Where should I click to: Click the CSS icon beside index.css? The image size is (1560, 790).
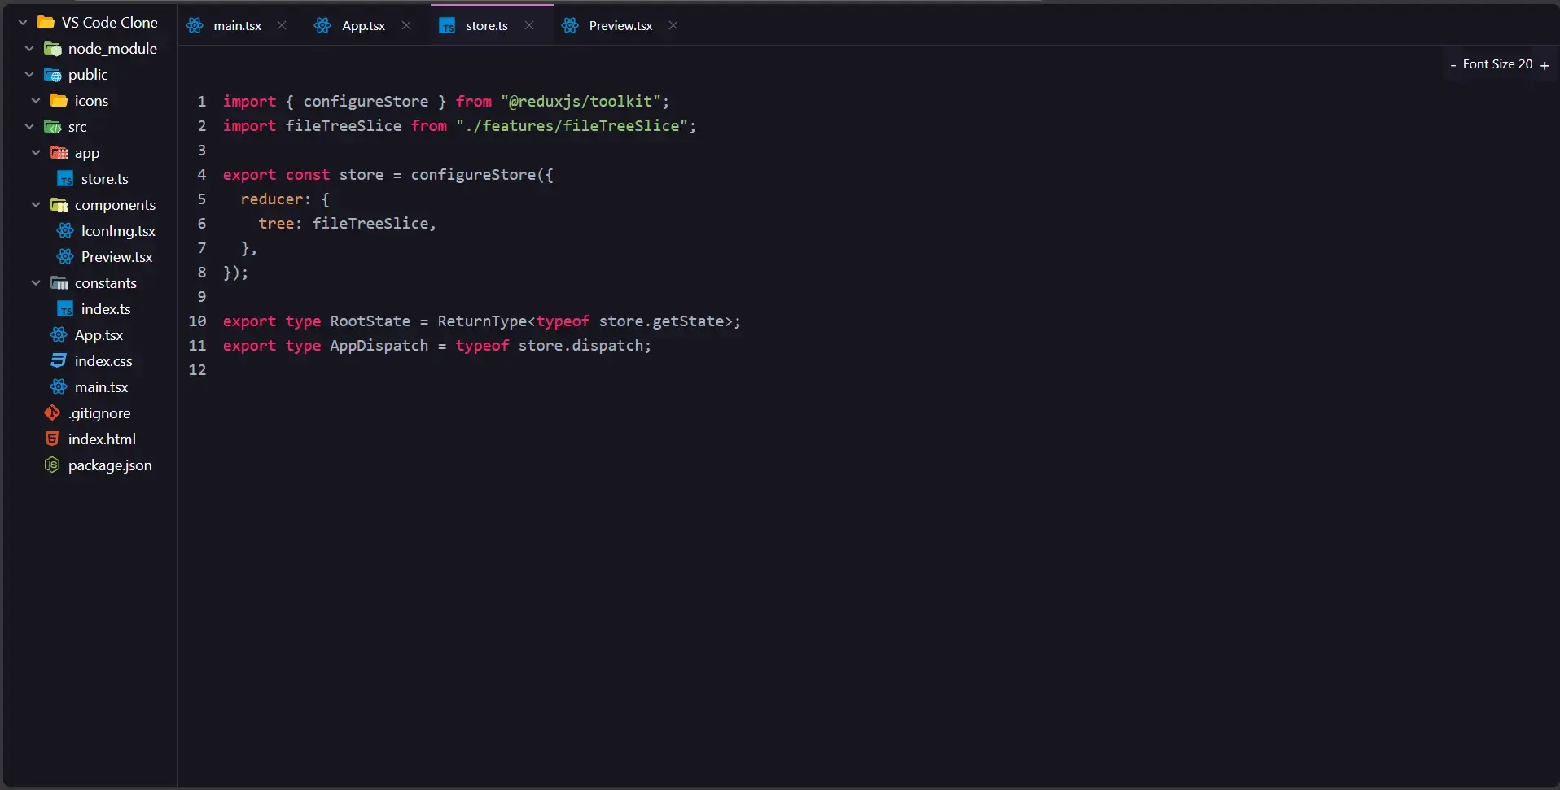[x=59, y=361]
